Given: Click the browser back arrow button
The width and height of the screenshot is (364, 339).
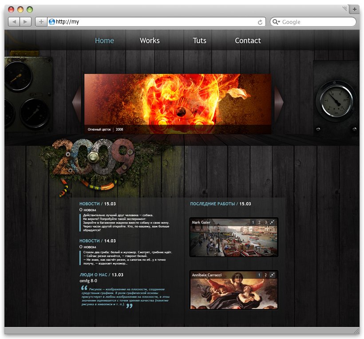Looking at the screenshot, I should 14,22.
